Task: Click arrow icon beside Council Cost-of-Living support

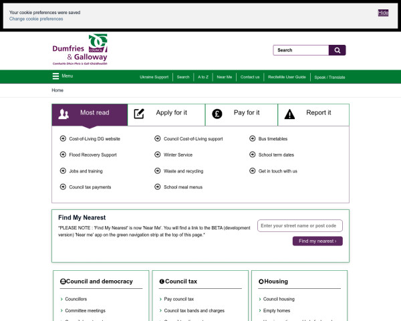Action: click(x=158, y=138)
